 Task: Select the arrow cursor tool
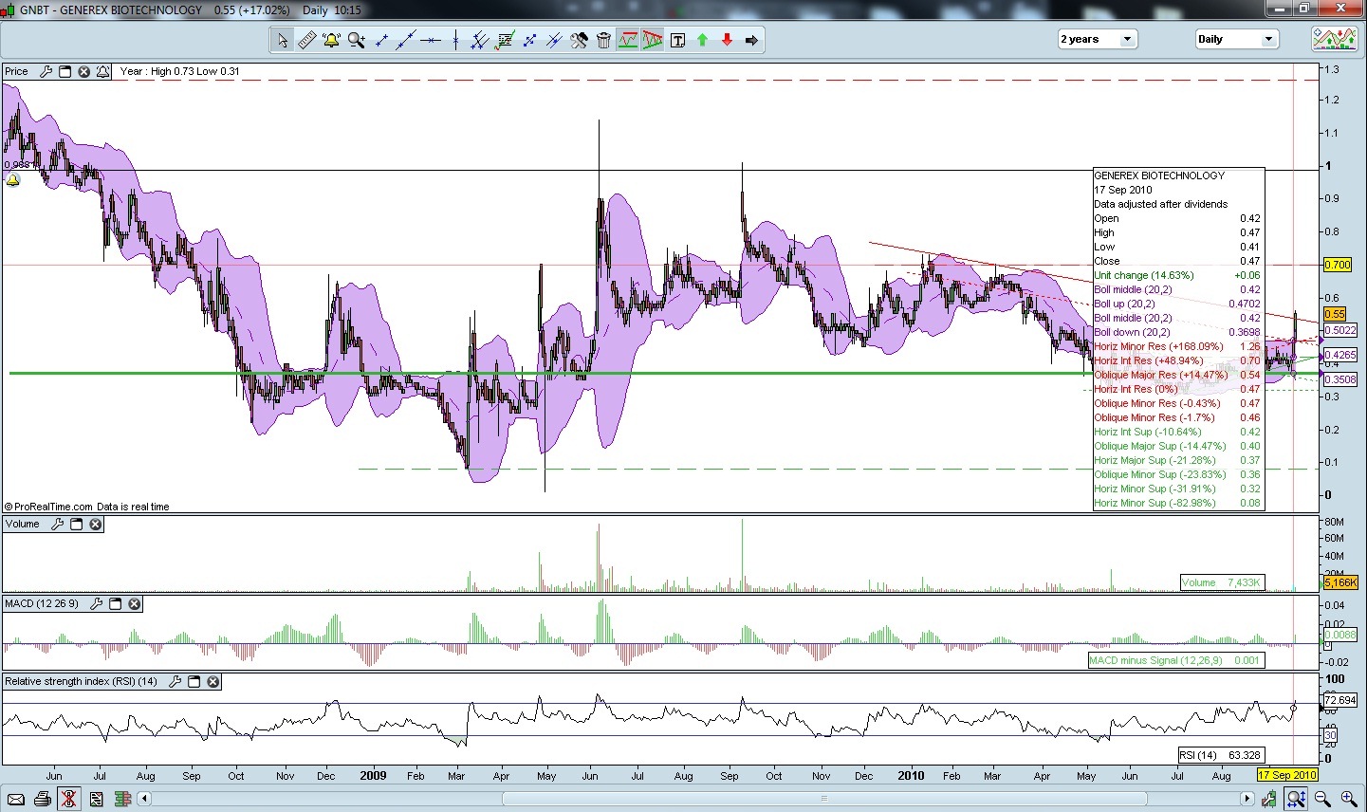pyautogui.click(x=282, y=40)
